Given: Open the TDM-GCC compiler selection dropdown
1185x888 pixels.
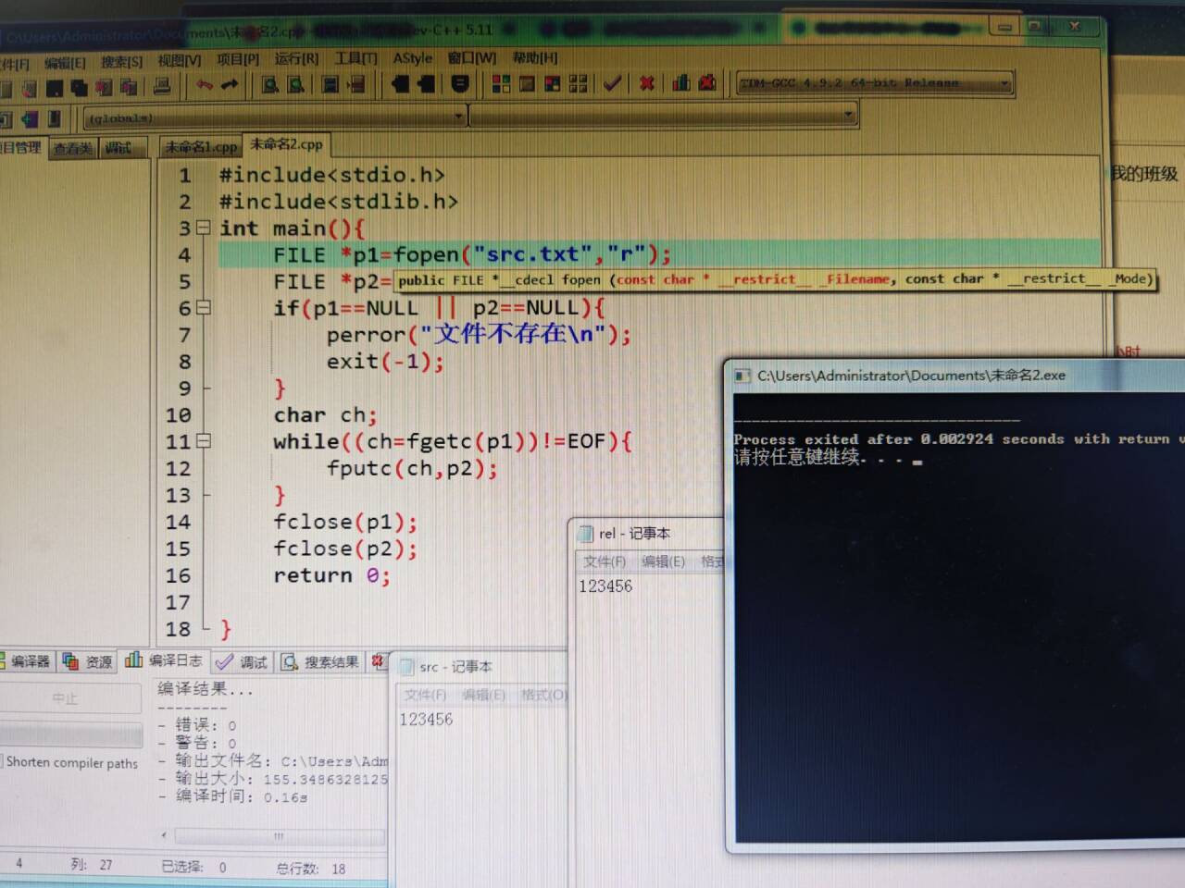Looking at the screenshot, I should point(1004,82).
